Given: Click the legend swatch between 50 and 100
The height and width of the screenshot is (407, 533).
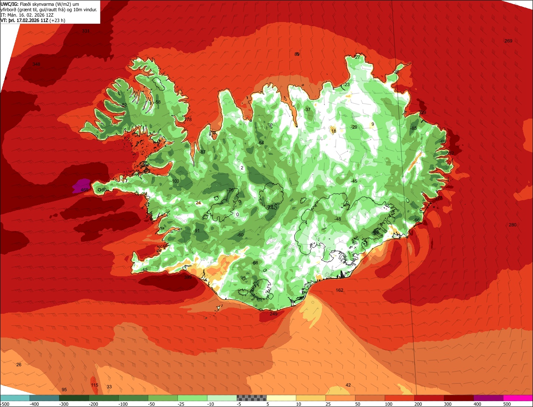Looking at the screenshot, I should (x=369, y=398).
